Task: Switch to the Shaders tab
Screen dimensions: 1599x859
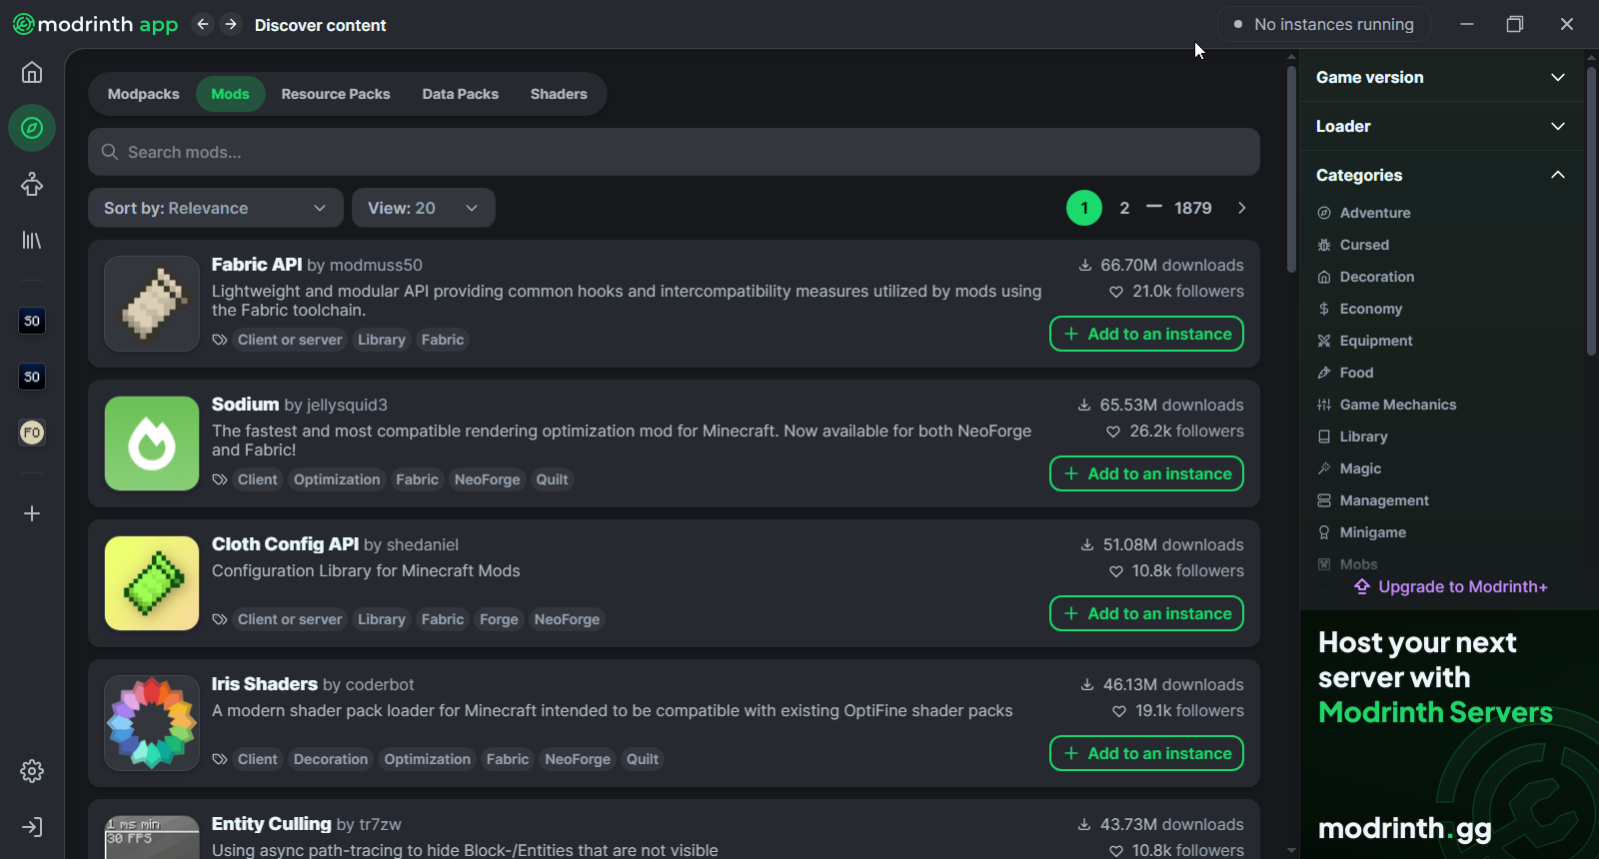Action: (559, 94)
